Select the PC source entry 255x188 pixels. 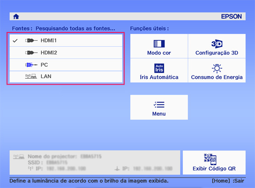pyautogui.click(x=66, y=65)
